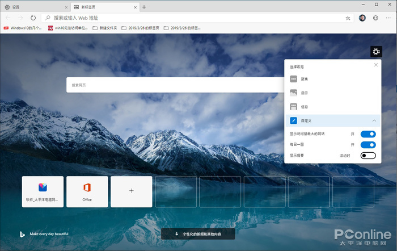Click the 太平洋电脑网 tile icon

(x=43, y=187)
